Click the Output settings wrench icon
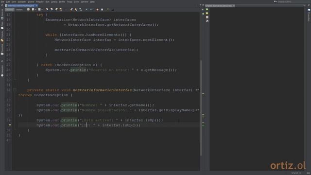The width and height of the screenshot is (311, 175). click(207, 21)
